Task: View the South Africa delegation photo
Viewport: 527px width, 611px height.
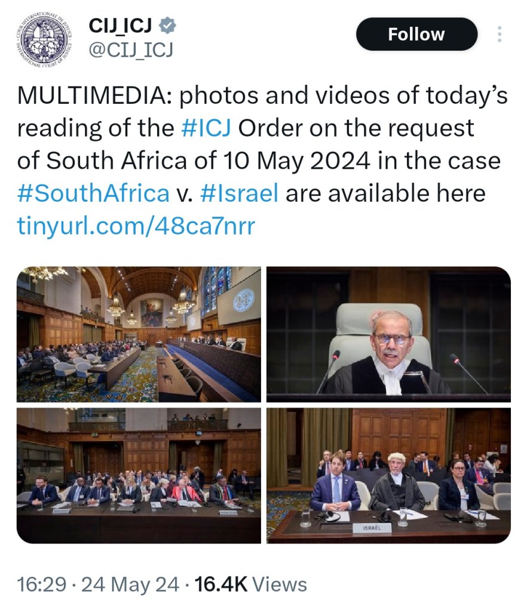Action: (x=139, y=476)
